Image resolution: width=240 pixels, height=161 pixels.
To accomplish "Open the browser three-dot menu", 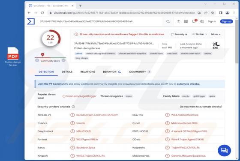I will [x=234, y=13].
